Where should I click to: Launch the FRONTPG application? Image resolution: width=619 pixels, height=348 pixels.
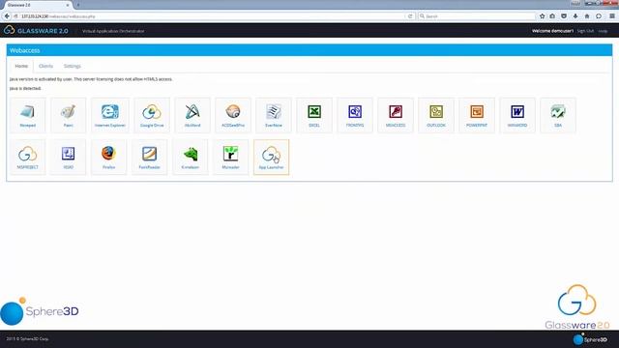coord(355,115)
